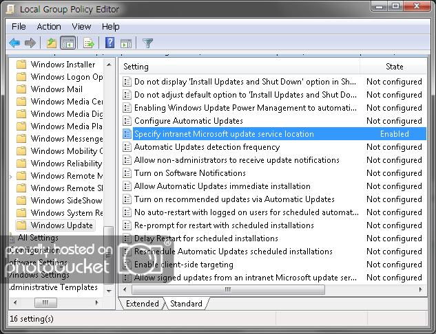436x334 pixels.
Task: Click the '16 setting(s)' status bar text
Action: click(32, 319)
